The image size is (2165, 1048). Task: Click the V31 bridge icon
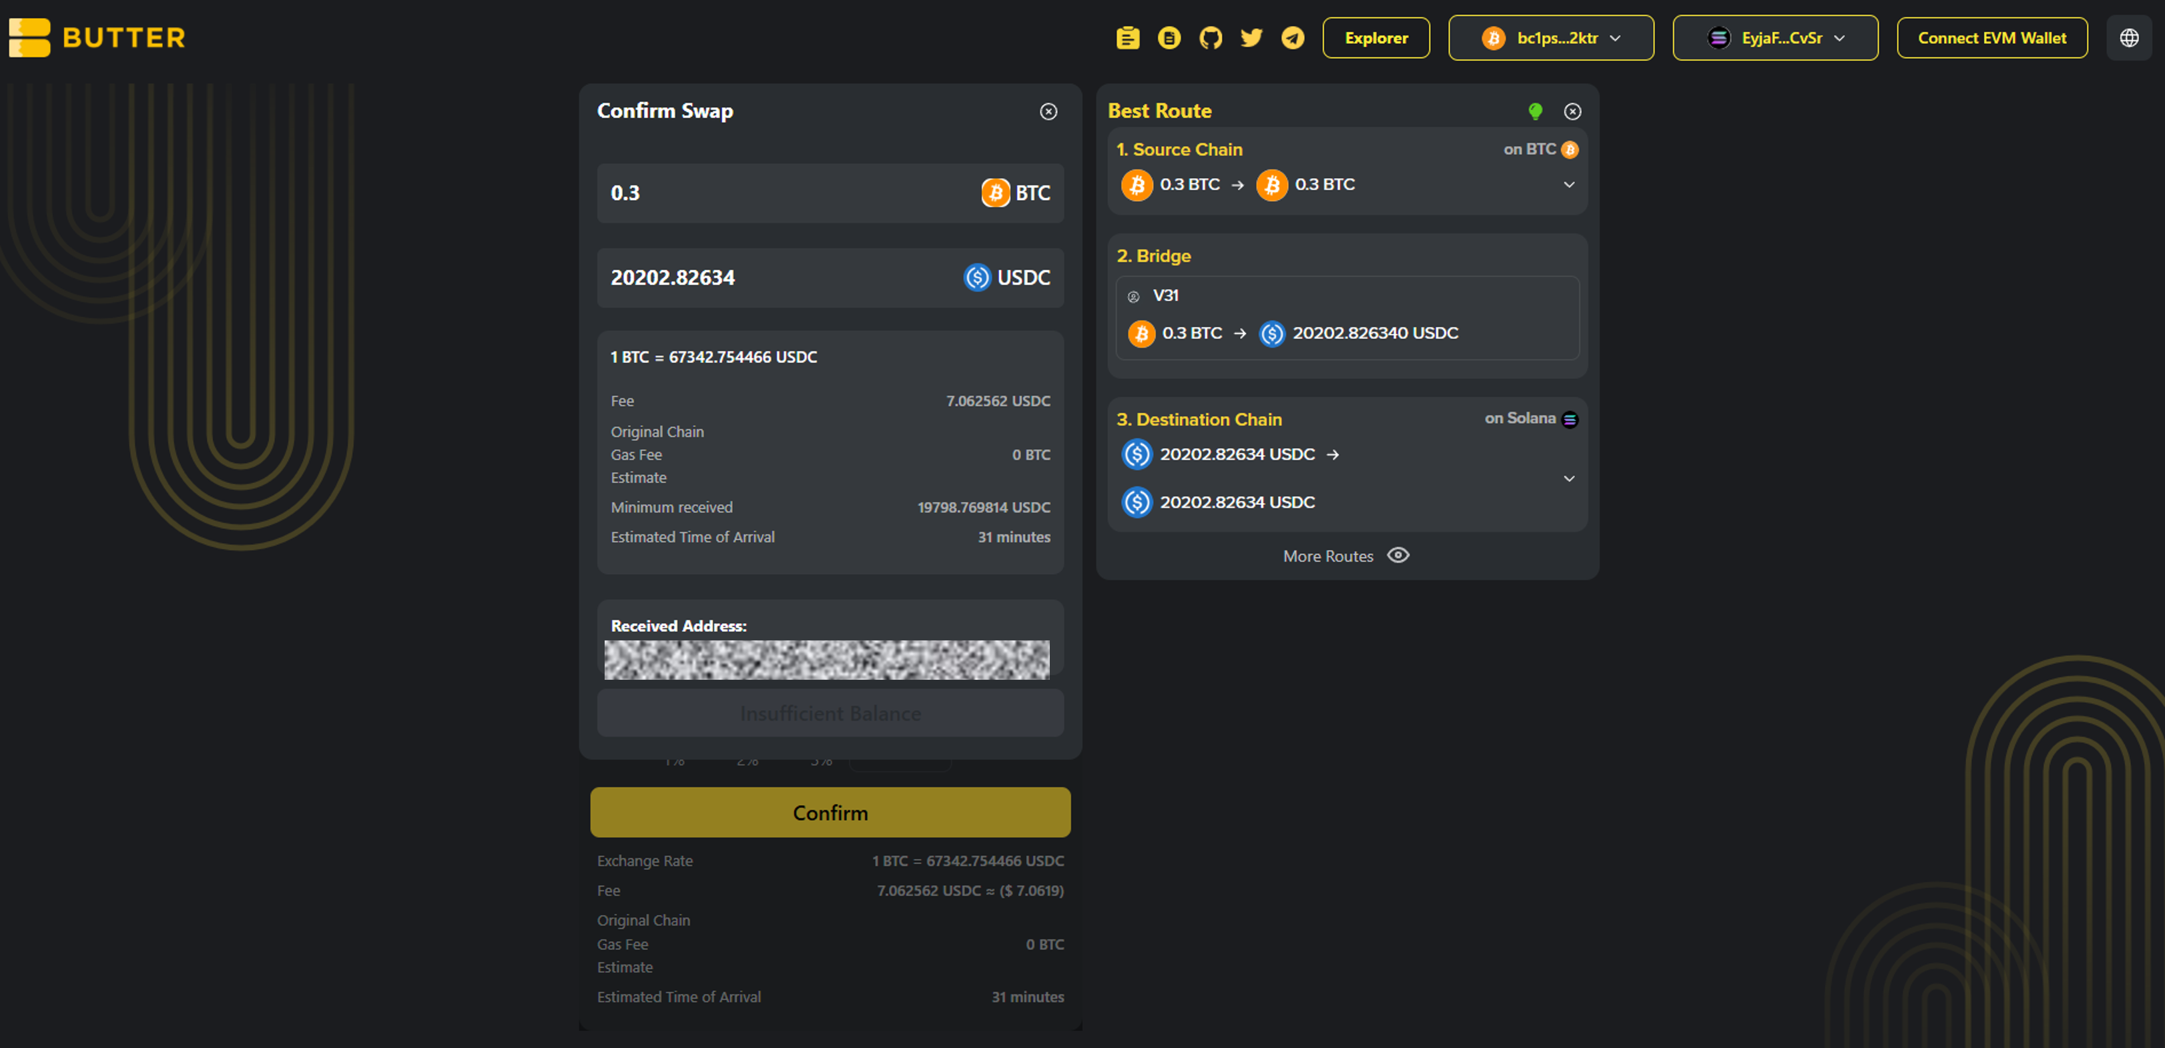tap(1133, 296)
